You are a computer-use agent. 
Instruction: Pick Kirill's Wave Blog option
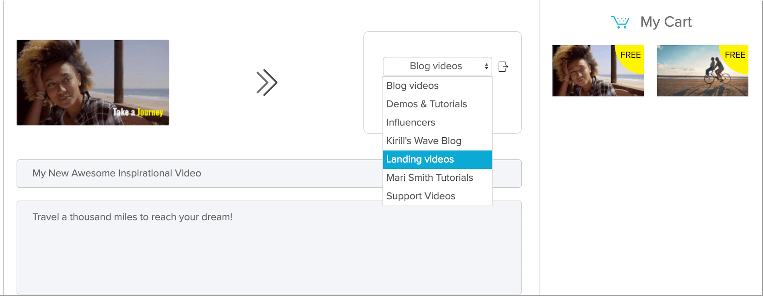click(x=437, y=141)
